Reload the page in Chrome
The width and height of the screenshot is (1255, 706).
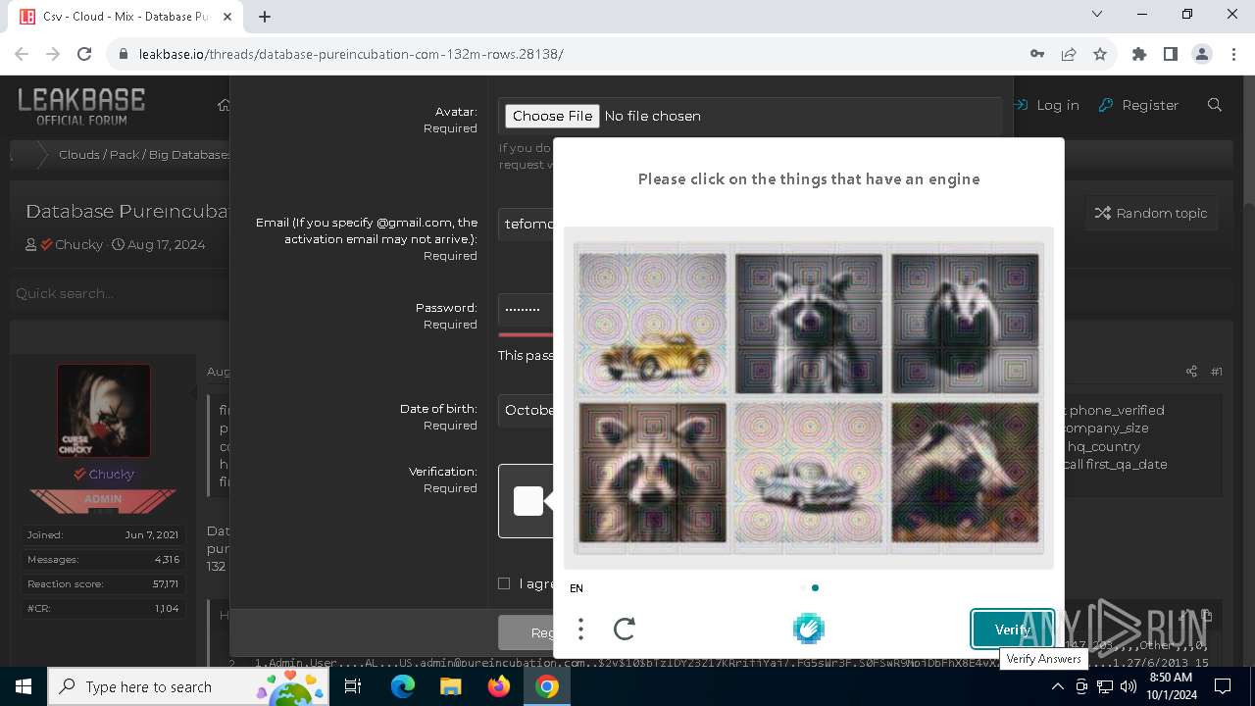coord(84,54)
